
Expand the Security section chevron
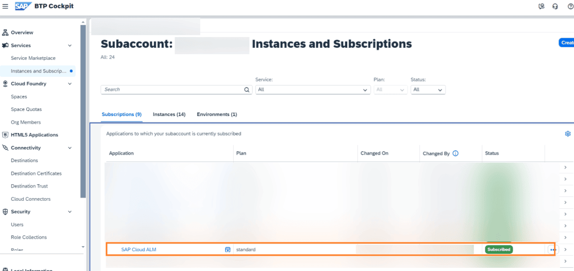(70, 211)
